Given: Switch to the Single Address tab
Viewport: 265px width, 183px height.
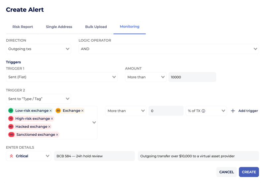Looking at the screenshot, I should [x=59, y=27].
